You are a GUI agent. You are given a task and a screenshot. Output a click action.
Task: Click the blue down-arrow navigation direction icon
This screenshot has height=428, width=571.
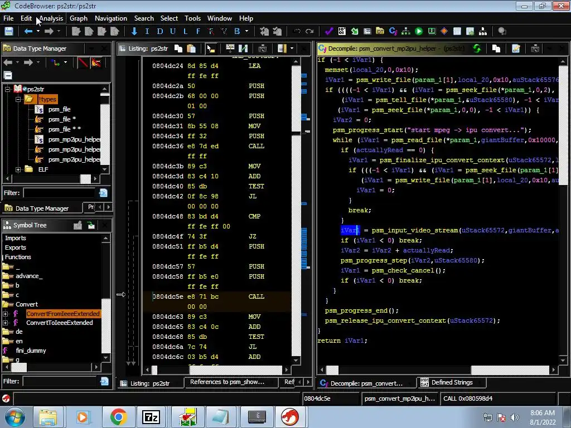[x=134, y=31]
